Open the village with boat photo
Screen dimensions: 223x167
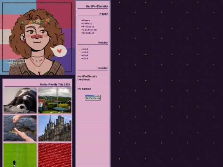(55, 100)
